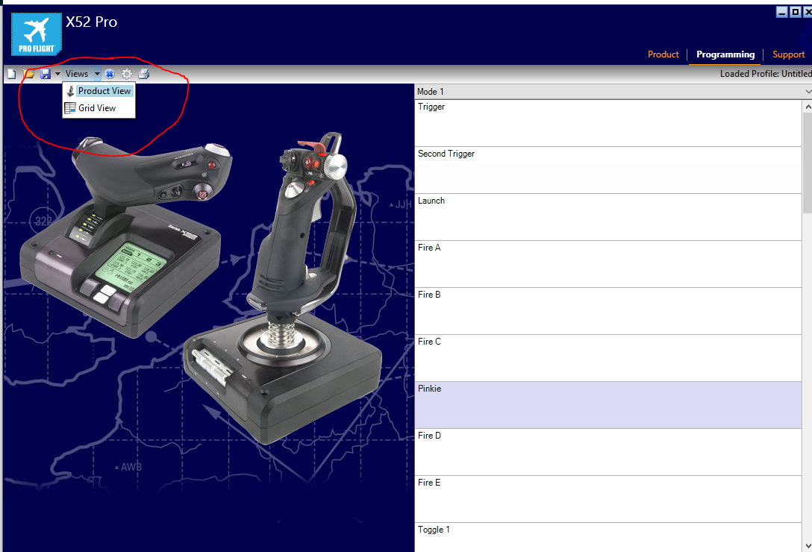812x552 pixels.
Task: Select Product View from the Views menu
Action: [104, 90]
